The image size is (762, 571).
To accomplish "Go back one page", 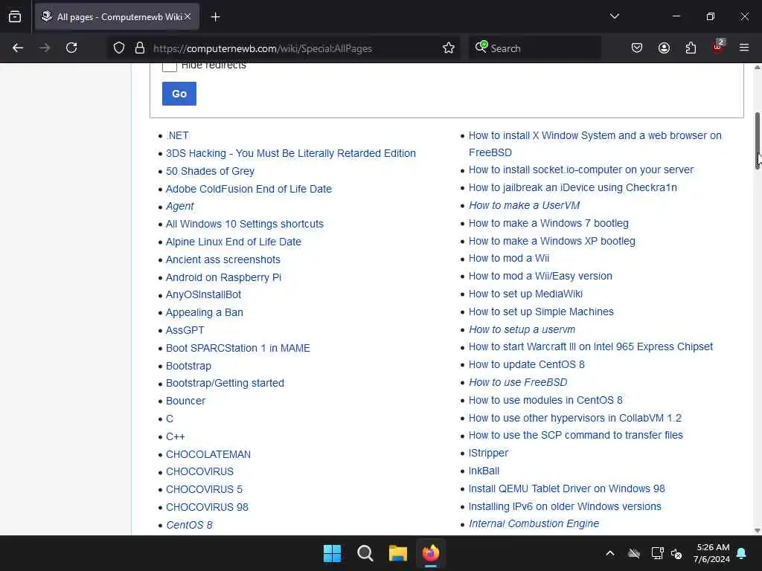I will (x=18, y=48).
